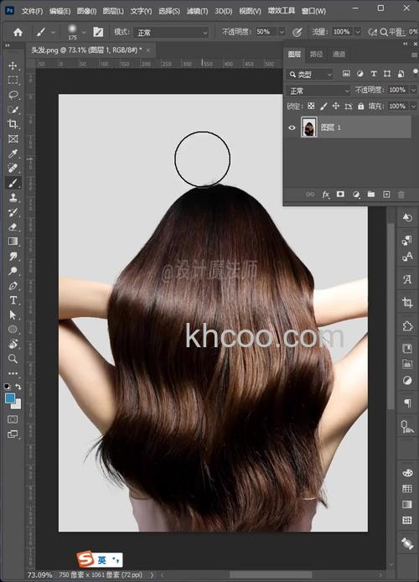Select the Move tool
The image size is (419, 582).
13,65
